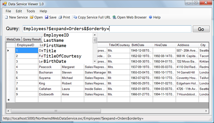Launch Open Web Browser globe icon

(x=114, y=17)
